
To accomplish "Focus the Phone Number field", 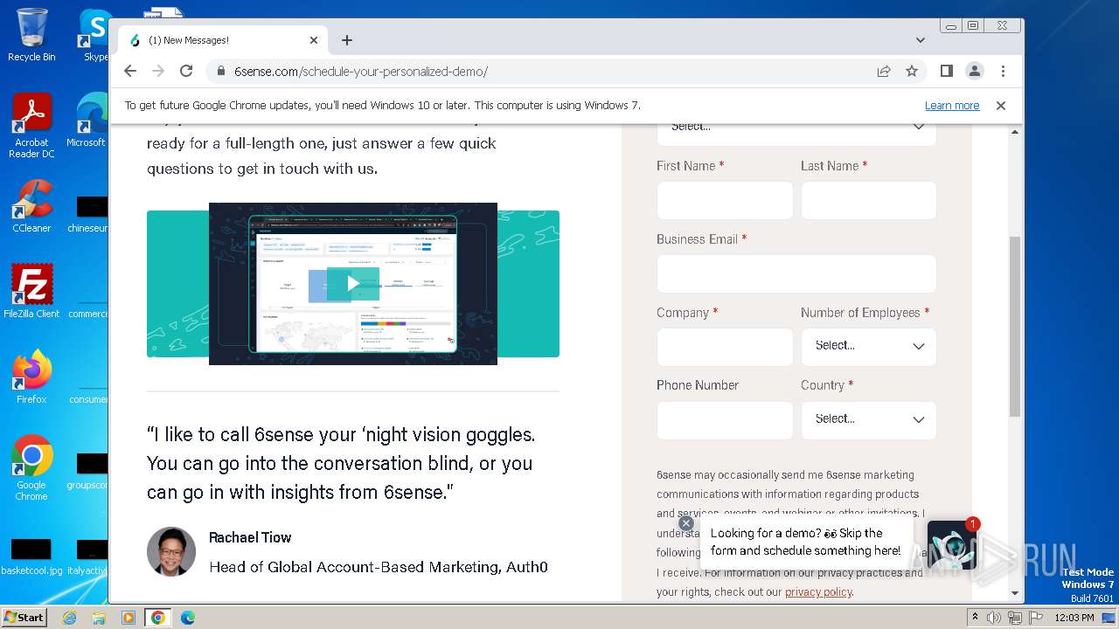I will pyautogui.click(x=725, y=420).
